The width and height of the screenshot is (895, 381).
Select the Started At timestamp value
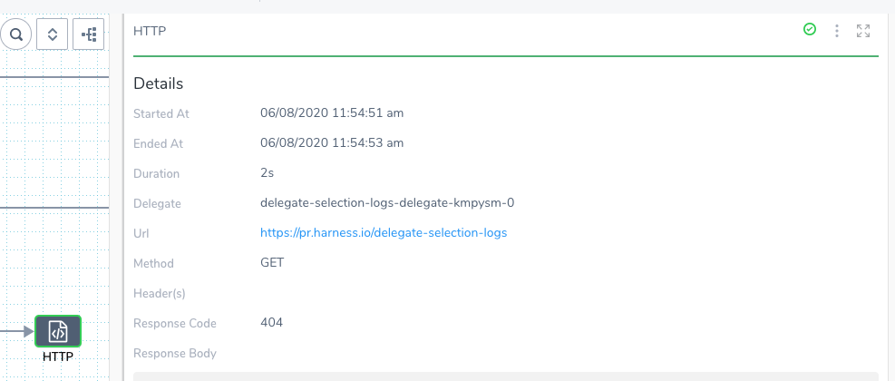pos(332,113)
